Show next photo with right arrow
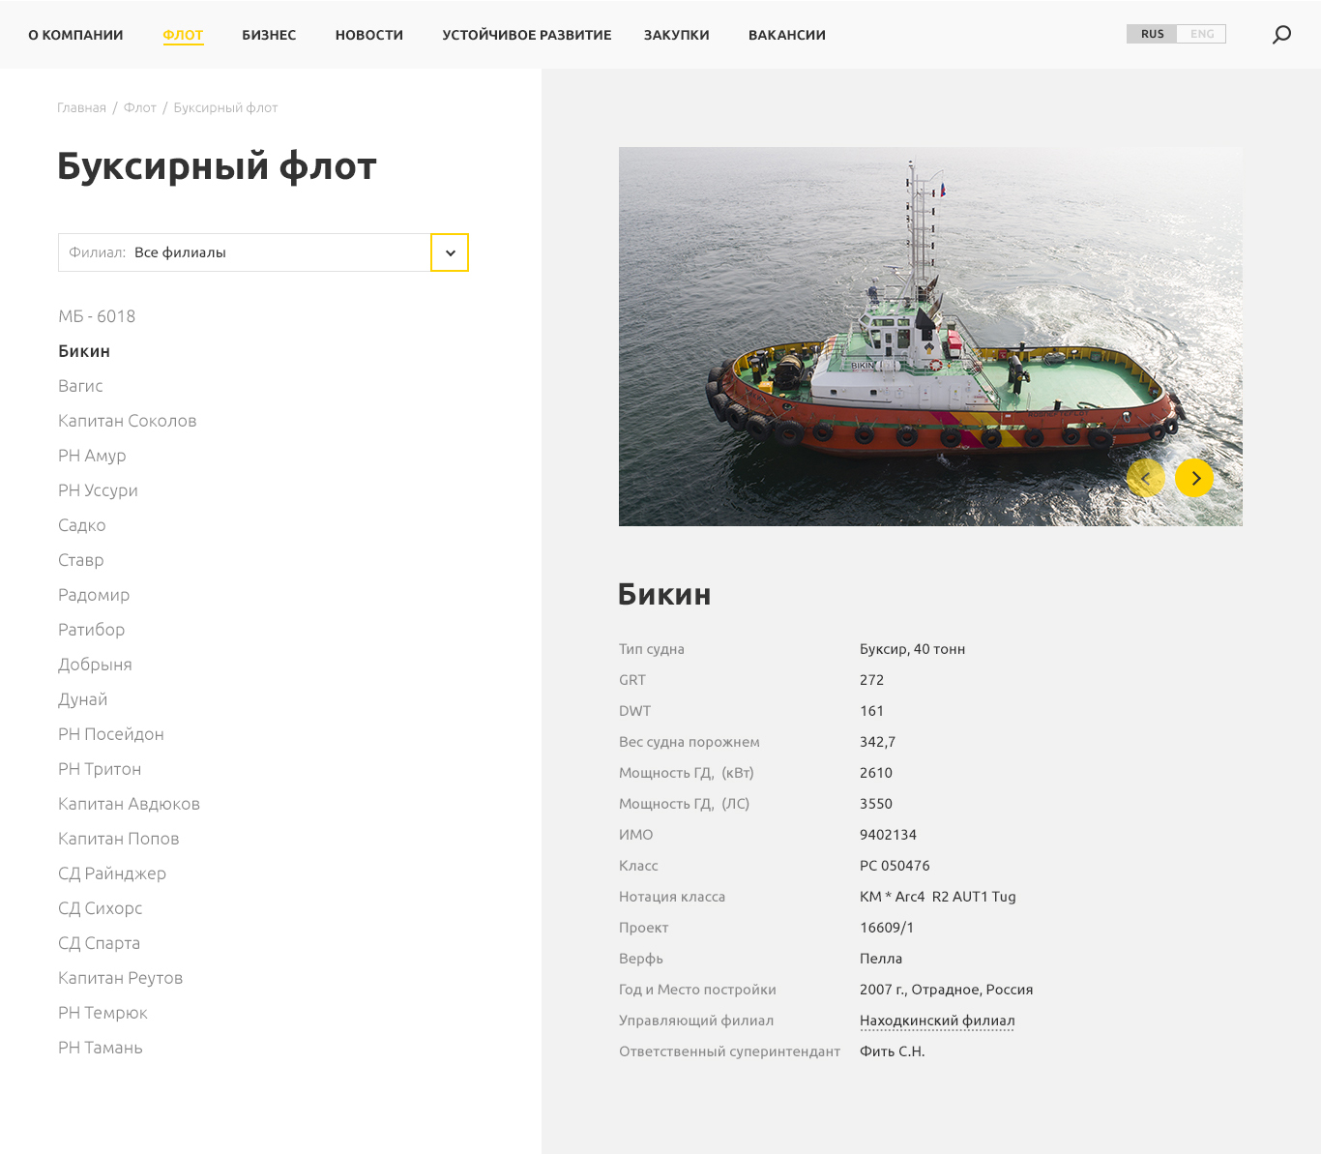1321x1154 pixels. (x=1194, y=478)
